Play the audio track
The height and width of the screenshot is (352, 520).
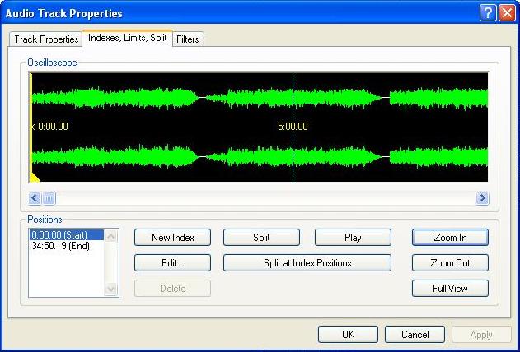(x=353, y=238)
